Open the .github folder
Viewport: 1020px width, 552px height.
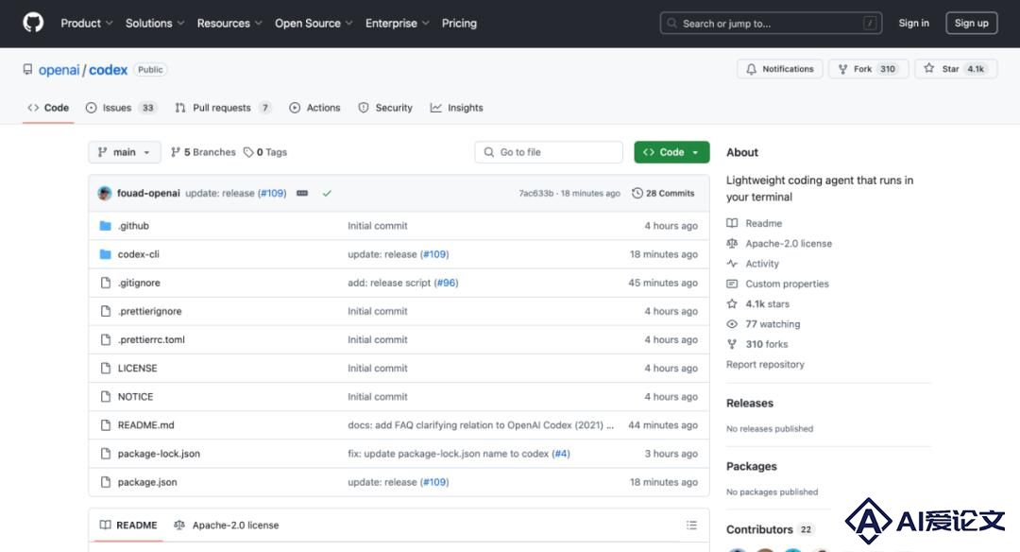coord(133,226)
